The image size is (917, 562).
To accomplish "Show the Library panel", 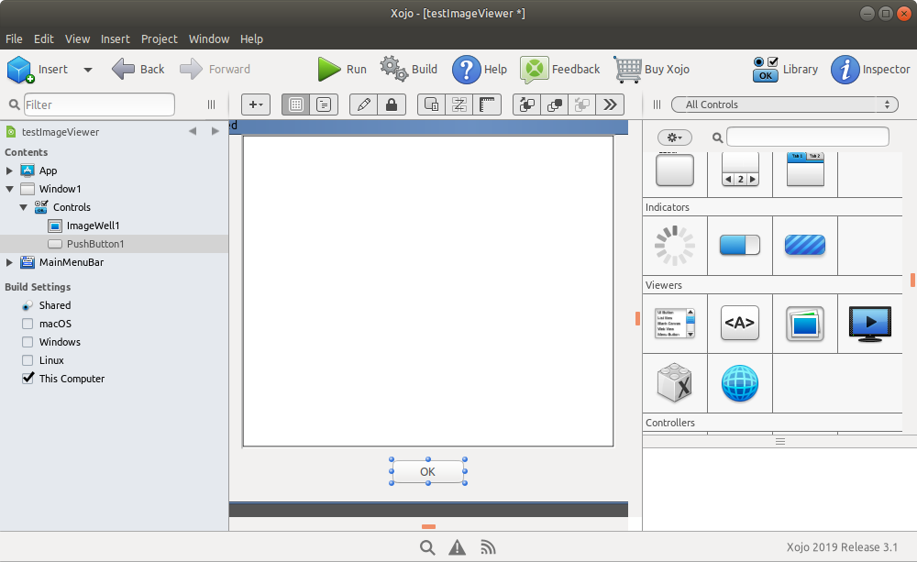I will (x=786, y=69).
